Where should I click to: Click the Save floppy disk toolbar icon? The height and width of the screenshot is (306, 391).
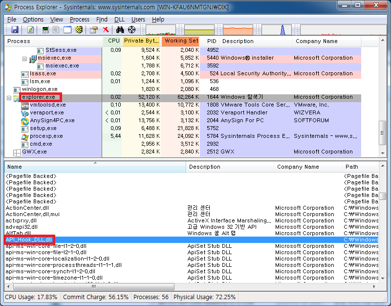[x=14, y=30]
